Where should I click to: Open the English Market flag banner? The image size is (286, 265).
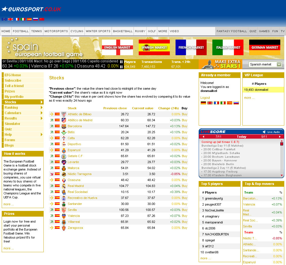[117, 47]
